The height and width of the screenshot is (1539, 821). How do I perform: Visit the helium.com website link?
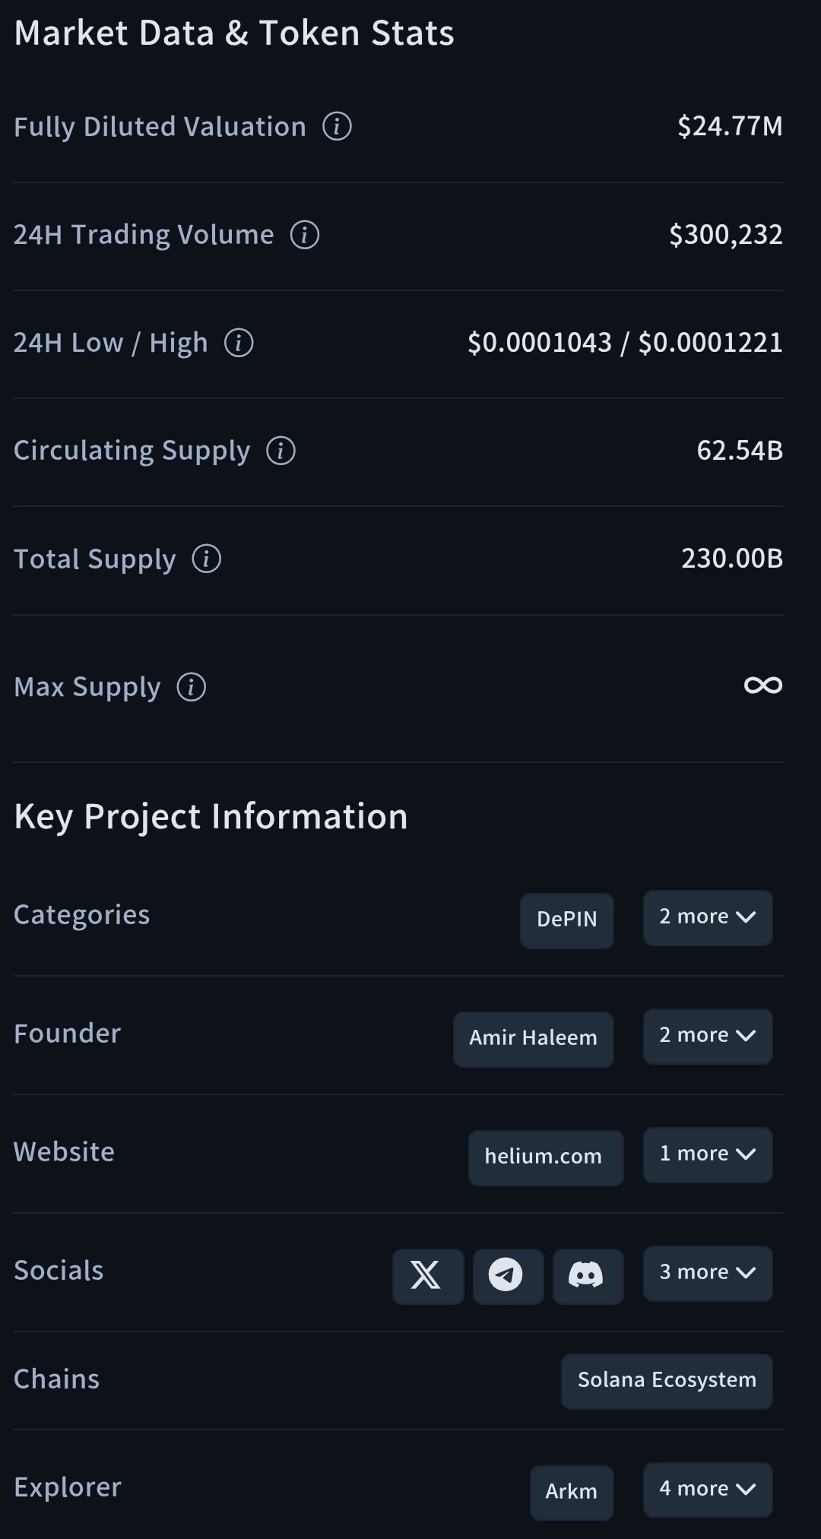(544, 1157)
